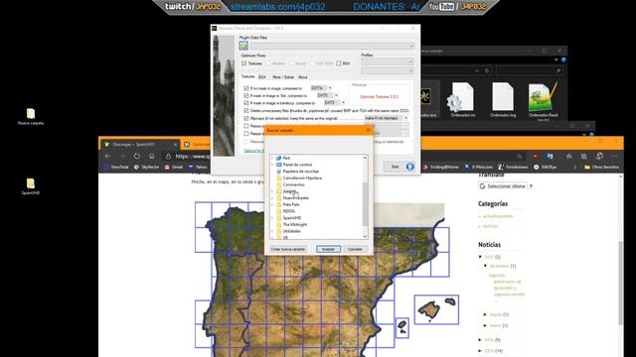Open the Otros favoritos bookmarks folder
The image size is (636, 357).
pyautogui.click(x=601, y=167)
